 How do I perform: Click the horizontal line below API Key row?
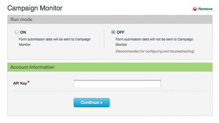[x=110, y=91]
